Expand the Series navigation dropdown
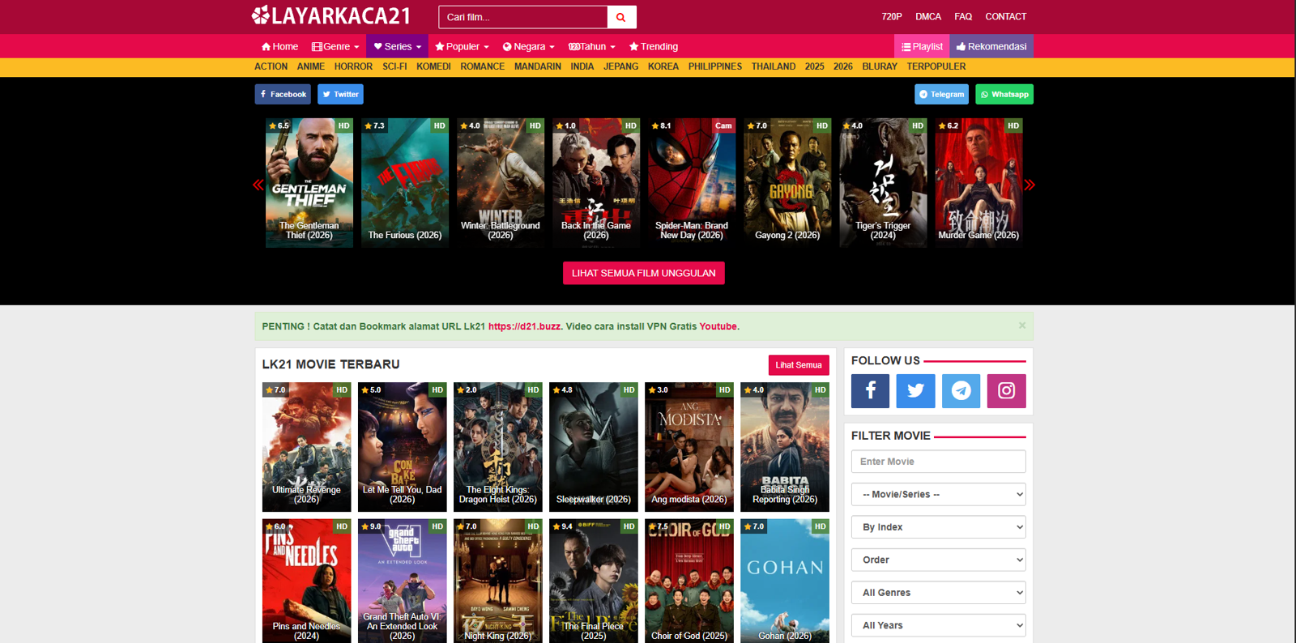 coord(397,47)
